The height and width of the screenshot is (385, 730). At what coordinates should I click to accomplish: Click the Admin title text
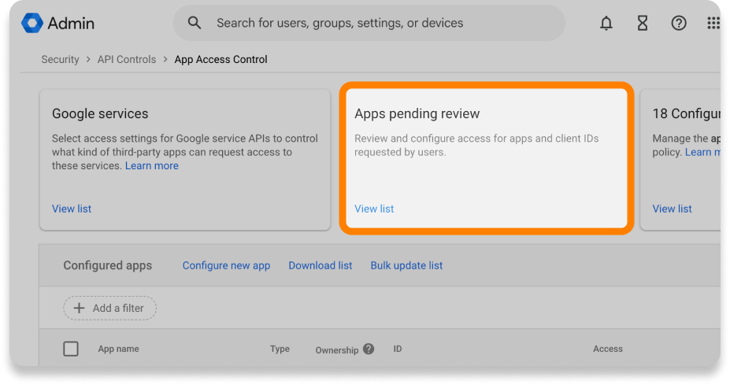point(71,23)
